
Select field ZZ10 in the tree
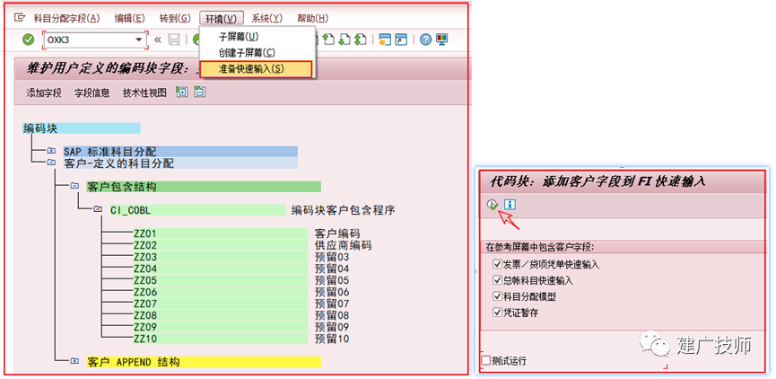220,339
